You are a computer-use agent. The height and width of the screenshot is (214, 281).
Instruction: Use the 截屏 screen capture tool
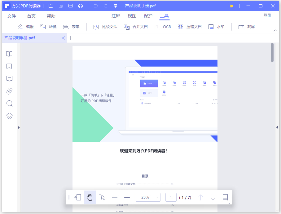pos(247,27)
